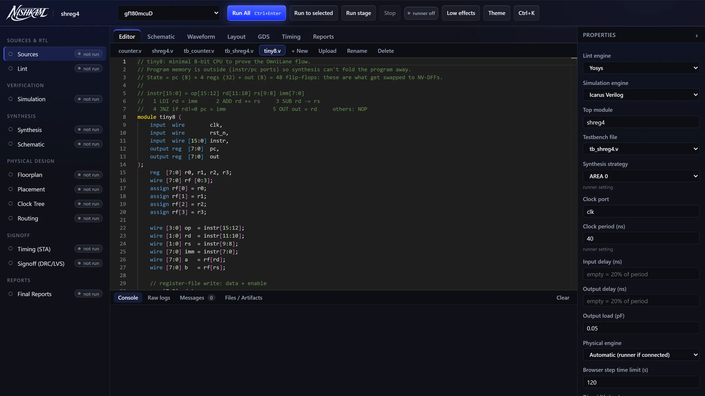Open the Synthesis strategy dropdown
The height and width of the screenshot is (396, 705).
pyautogui.click(x=641, y=176)
